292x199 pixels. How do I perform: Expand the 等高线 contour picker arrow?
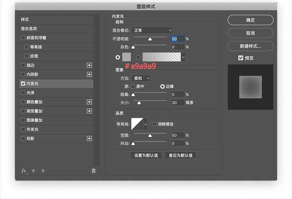tap(146, 124)
